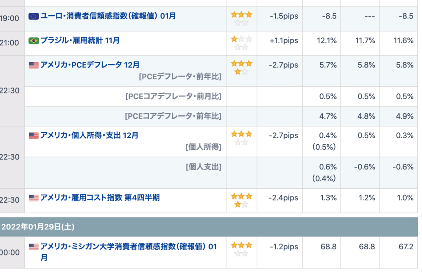Open the ユーロ・消費者信頼感指数(確報値) 01月 link
The height and width of the screenshot is (272, 422).
108,16
